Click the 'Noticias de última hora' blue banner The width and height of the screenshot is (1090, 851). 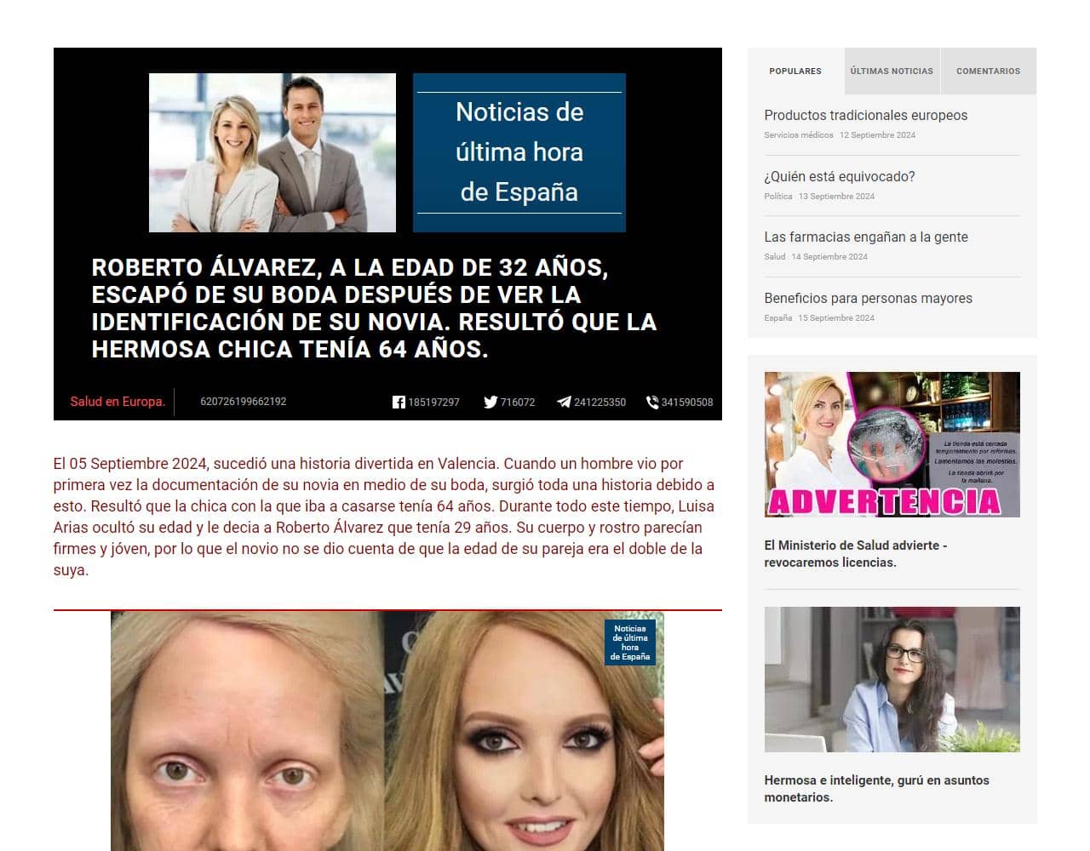click(x=519, y=152)
